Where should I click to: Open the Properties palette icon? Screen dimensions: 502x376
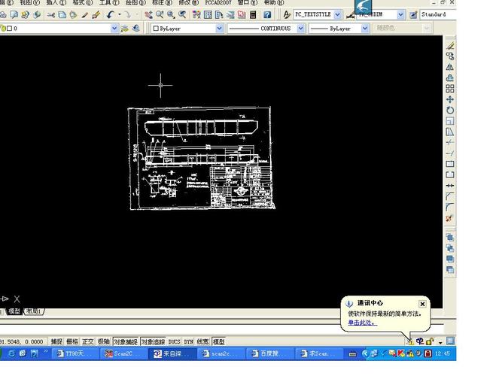[x=196, y=15]
